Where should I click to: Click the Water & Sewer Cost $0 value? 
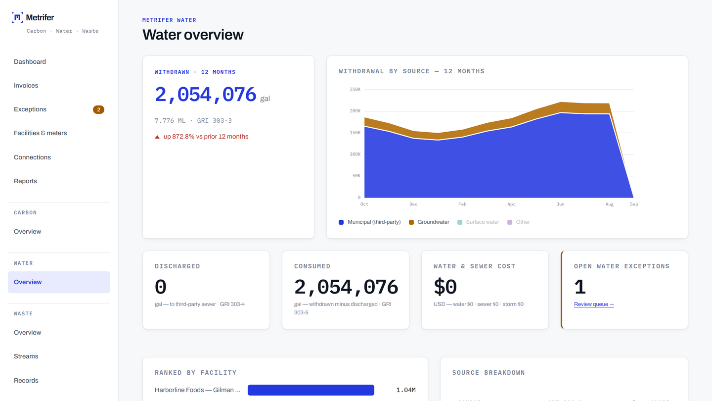click(x=445, y=287)
